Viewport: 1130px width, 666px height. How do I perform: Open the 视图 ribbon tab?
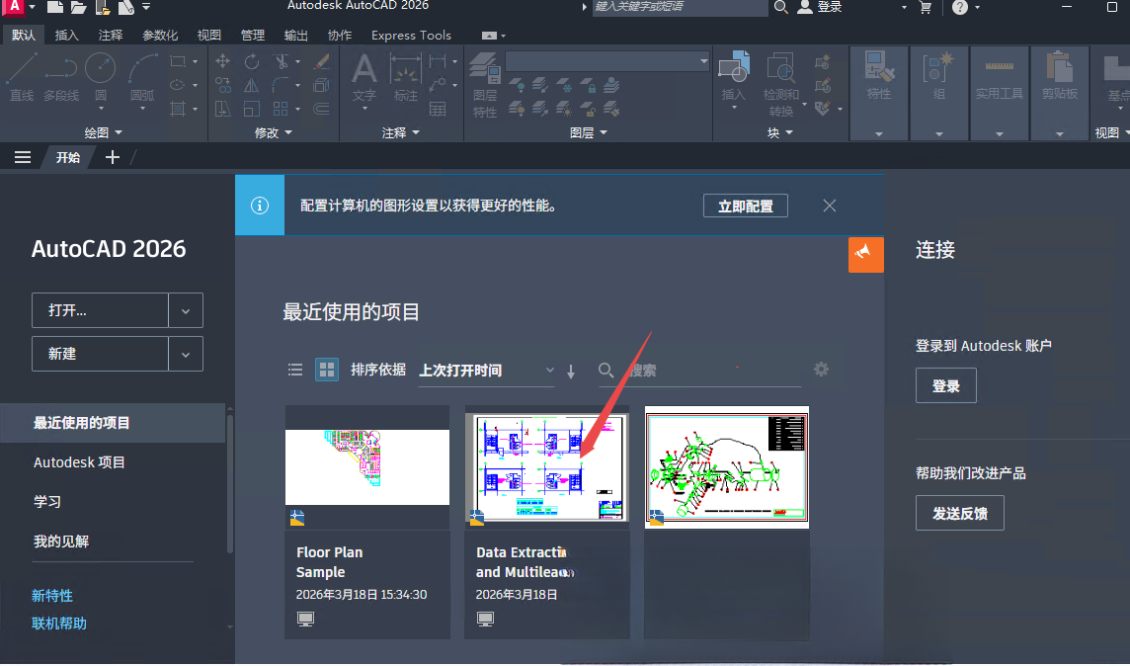[x=209, y=35]
